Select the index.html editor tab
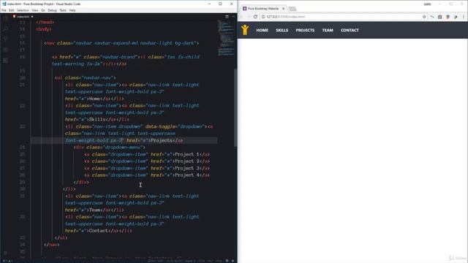The height and width of the screenshot is (263, 468). tap(23, 16)
